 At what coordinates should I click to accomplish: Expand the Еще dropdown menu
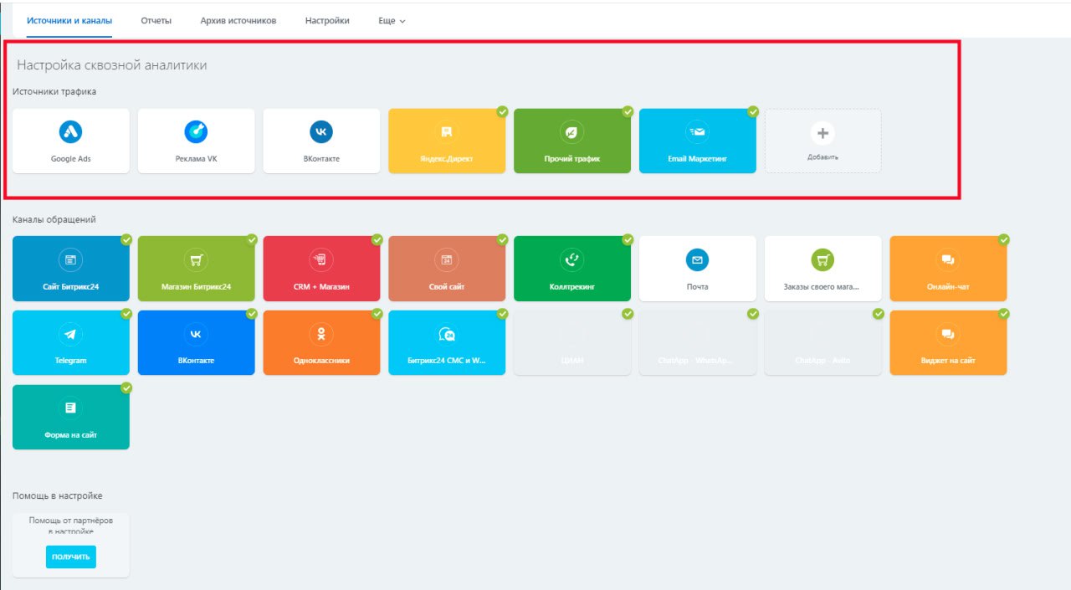click(392, 21)
